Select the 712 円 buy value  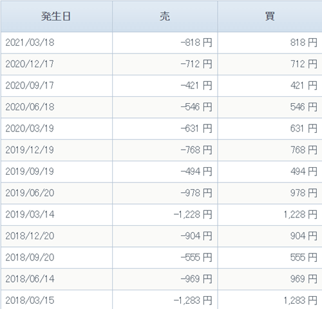pos(304,64)
